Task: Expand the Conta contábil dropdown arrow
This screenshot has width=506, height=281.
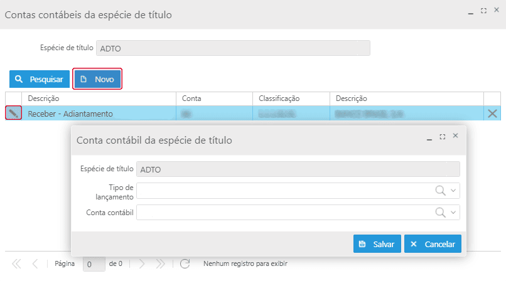Action: coord(454,213)
